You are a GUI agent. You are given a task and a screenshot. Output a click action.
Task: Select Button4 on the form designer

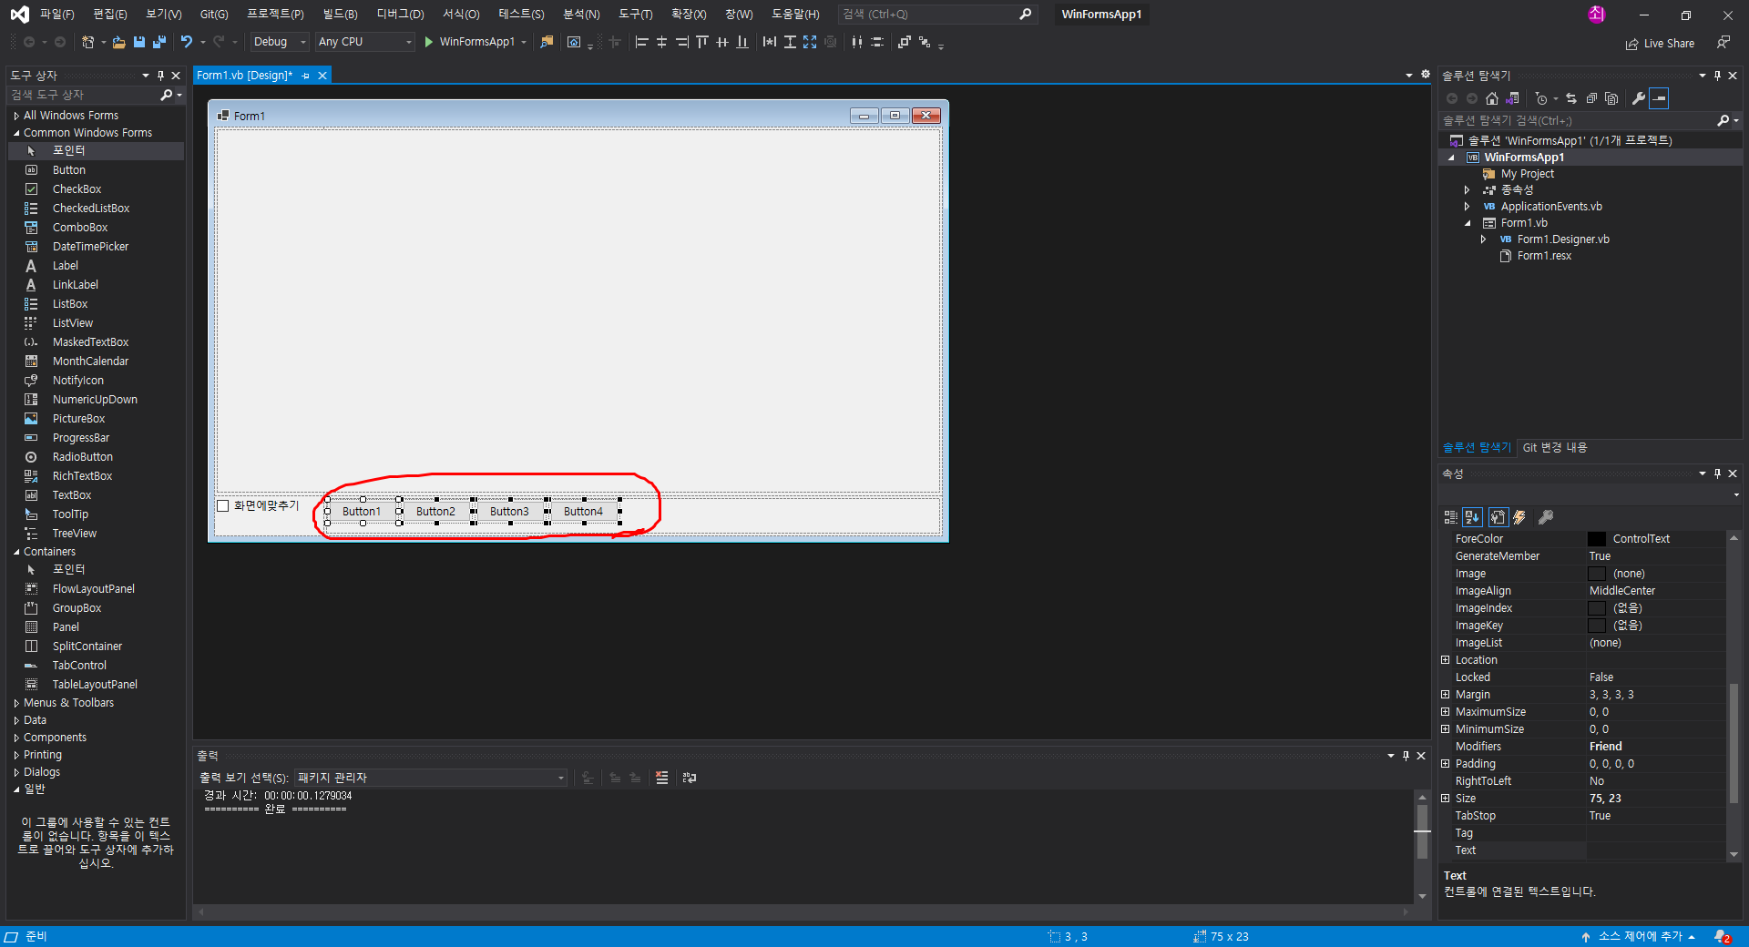pos(583,511)
